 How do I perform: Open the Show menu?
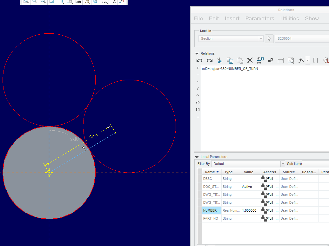312,18
